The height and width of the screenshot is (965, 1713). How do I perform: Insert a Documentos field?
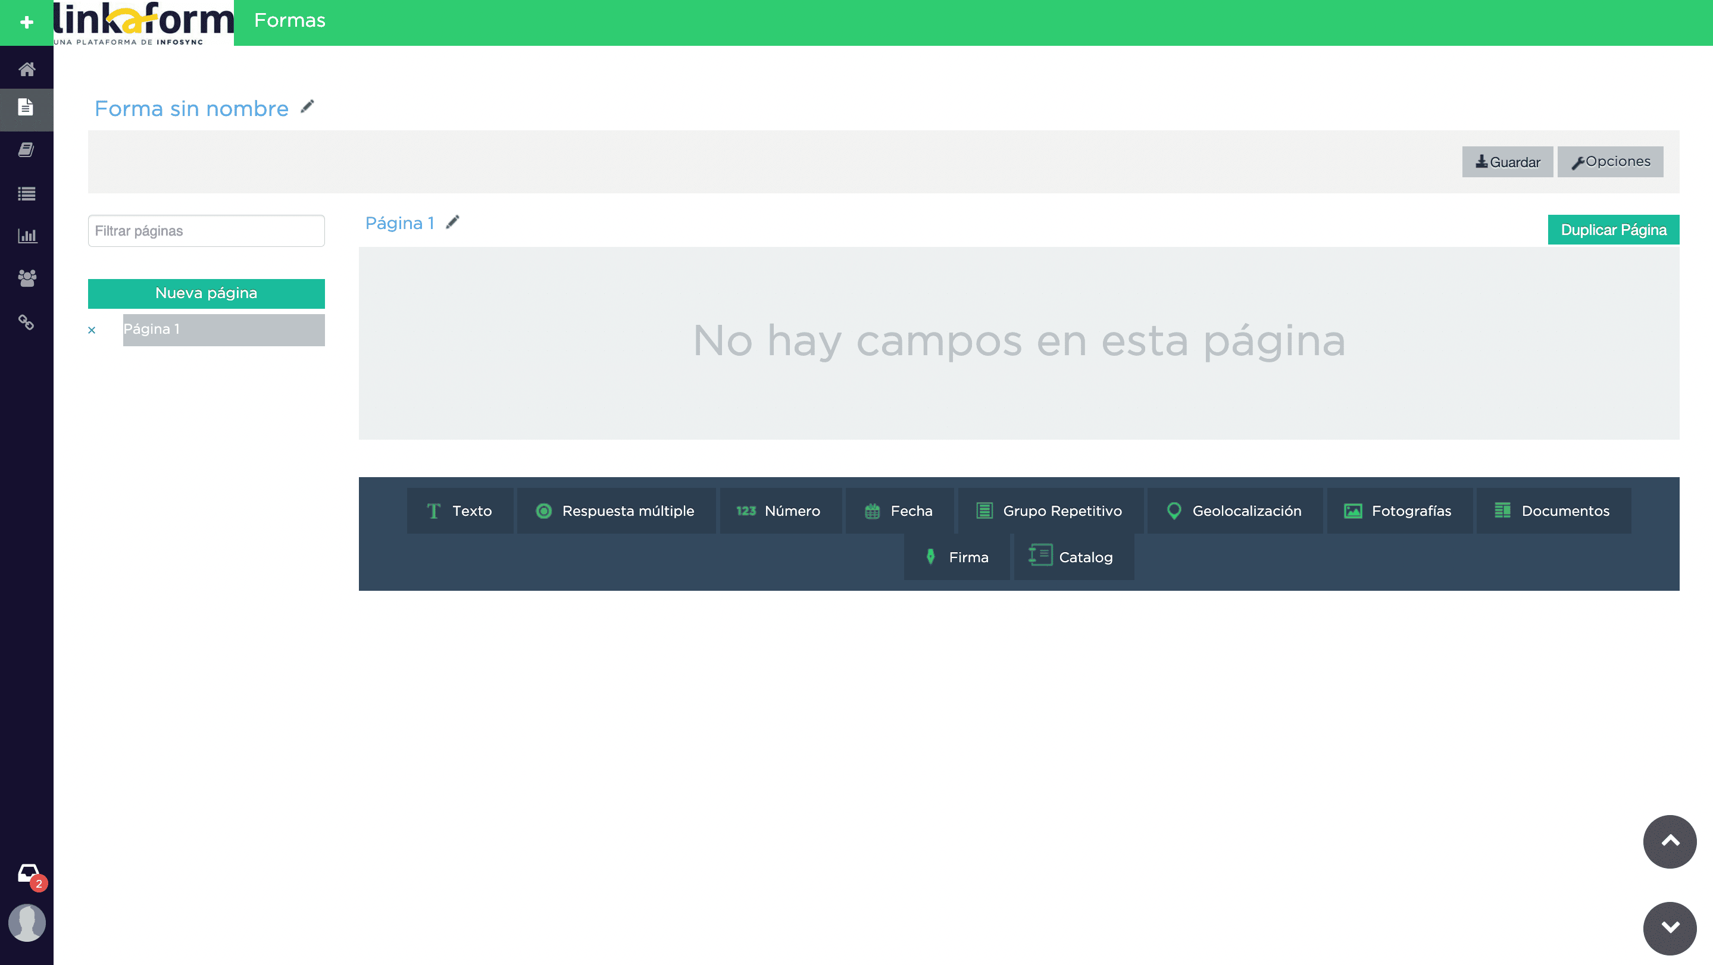1553,510
